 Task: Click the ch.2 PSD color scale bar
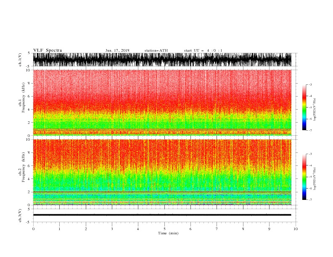[304, 177]
